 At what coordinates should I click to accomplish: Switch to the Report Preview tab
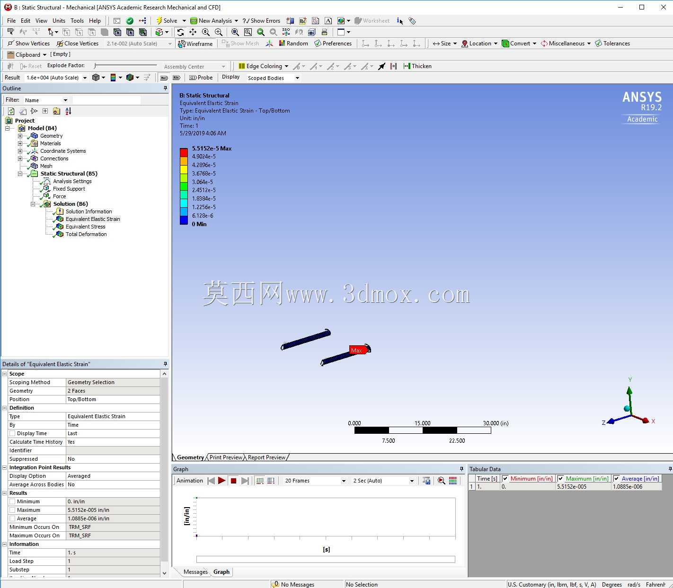point(266,457)
